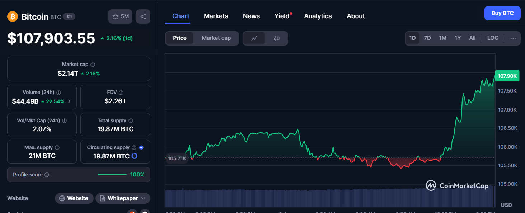Click the 21M BTC max supply value

[42, 156]
